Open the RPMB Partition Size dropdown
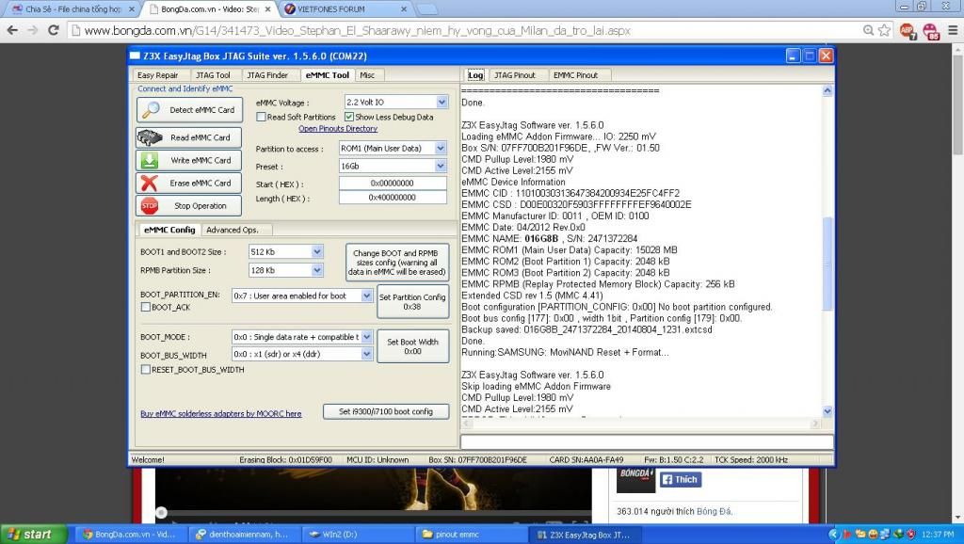Viewport: 964px width, 544px height. 316,270
